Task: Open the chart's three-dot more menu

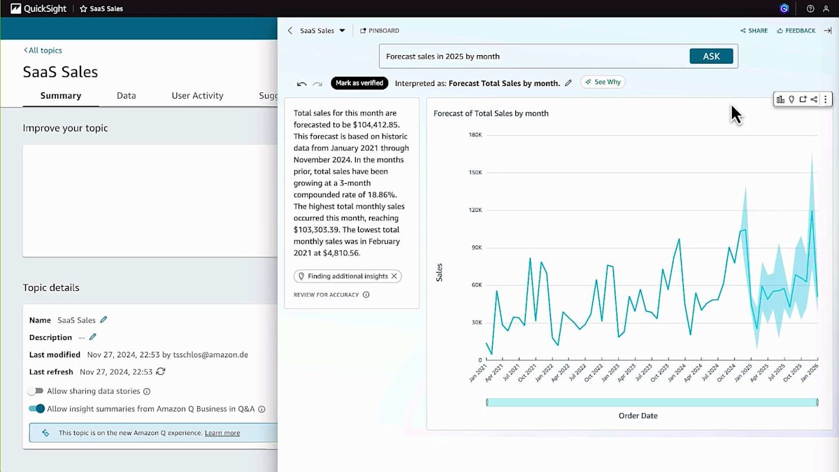Action: 825,99
